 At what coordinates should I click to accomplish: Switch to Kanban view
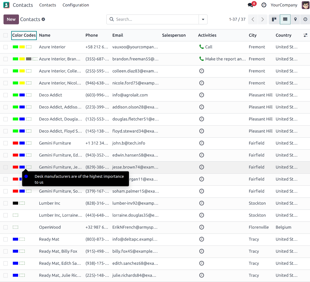[274, 19]
